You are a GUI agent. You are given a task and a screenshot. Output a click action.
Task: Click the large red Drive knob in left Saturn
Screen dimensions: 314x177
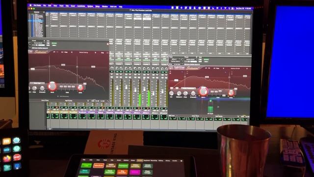52,87
